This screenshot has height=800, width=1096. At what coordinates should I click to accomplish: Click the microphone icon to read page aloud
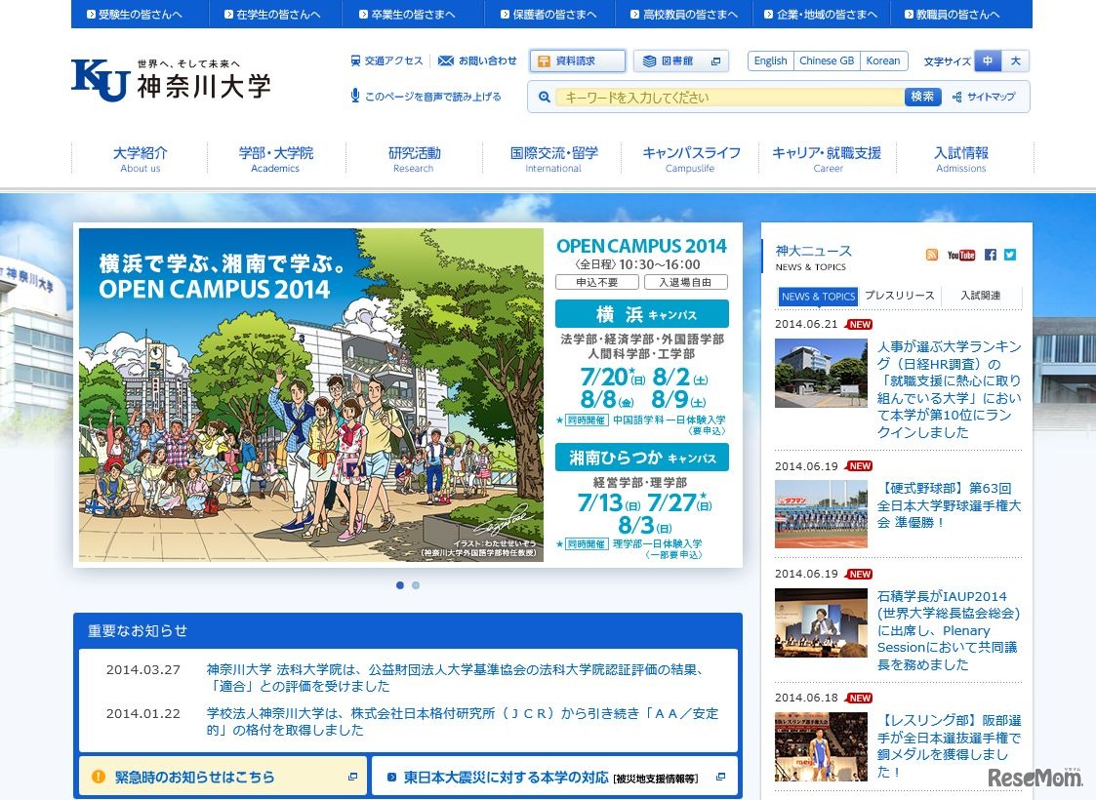[353, 95]
